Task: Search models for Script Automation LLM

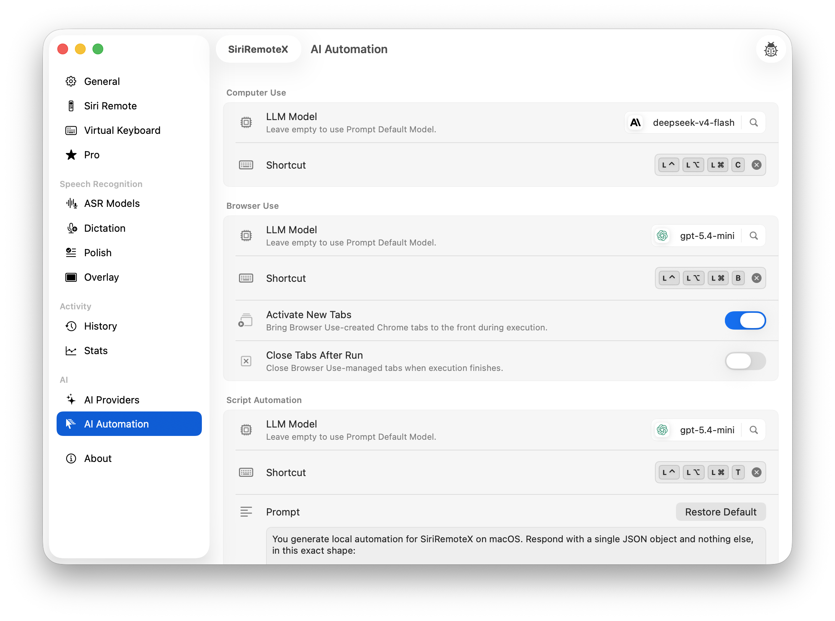Action: (754, 430)
